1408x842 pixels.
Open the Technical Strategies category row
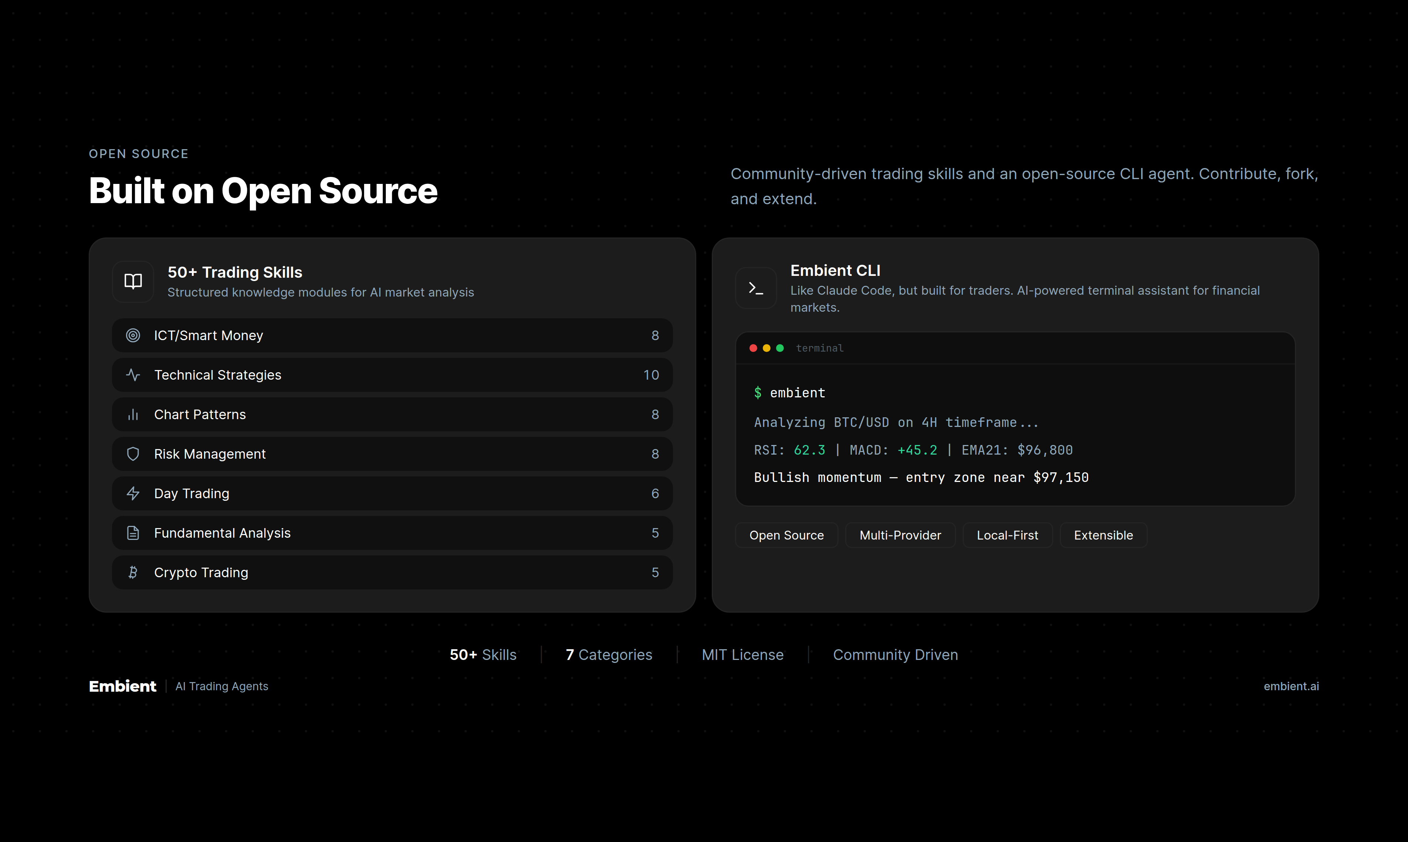tap(392, 375)
